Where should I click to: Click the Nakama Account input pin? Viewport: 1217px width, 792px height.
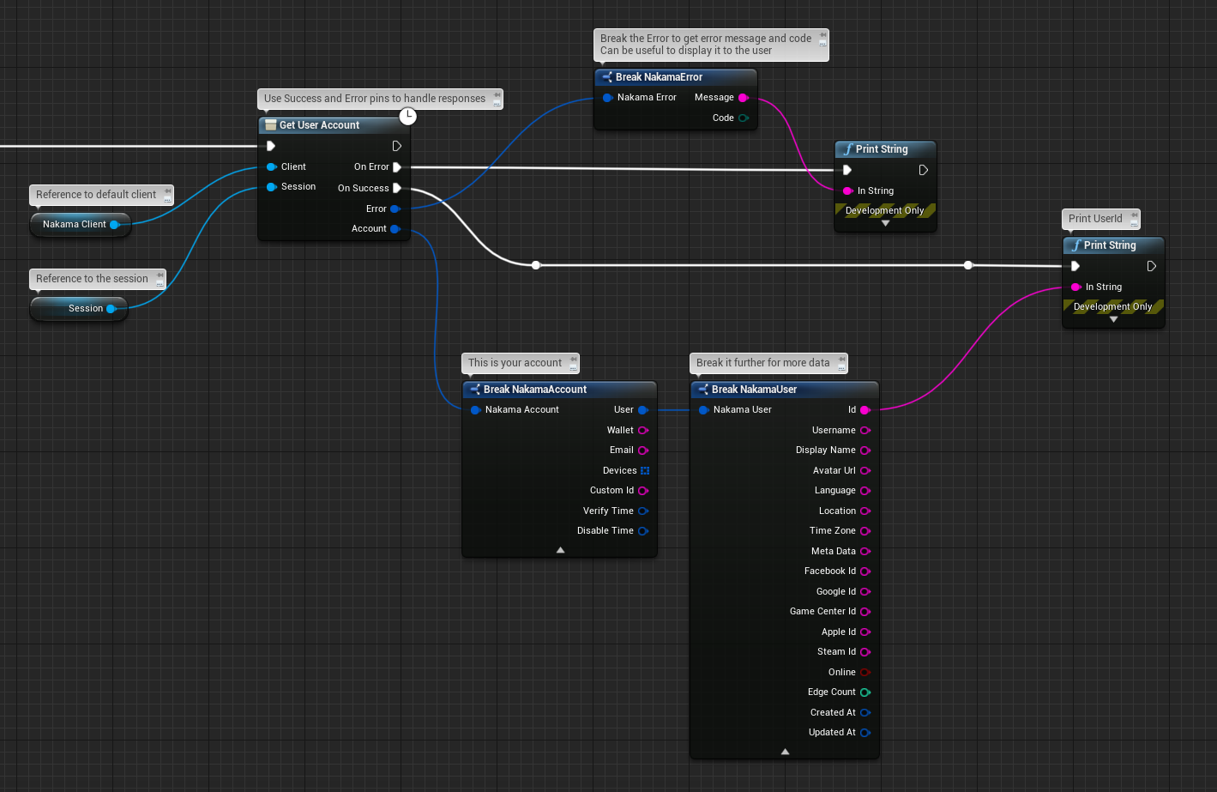pyautogui.click(x=475, y=410)
